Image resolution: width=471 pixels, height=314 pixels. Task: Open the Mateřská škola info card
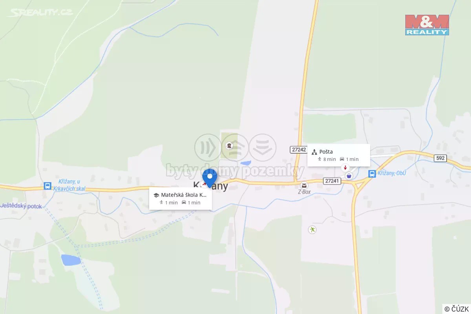(181, 199)
